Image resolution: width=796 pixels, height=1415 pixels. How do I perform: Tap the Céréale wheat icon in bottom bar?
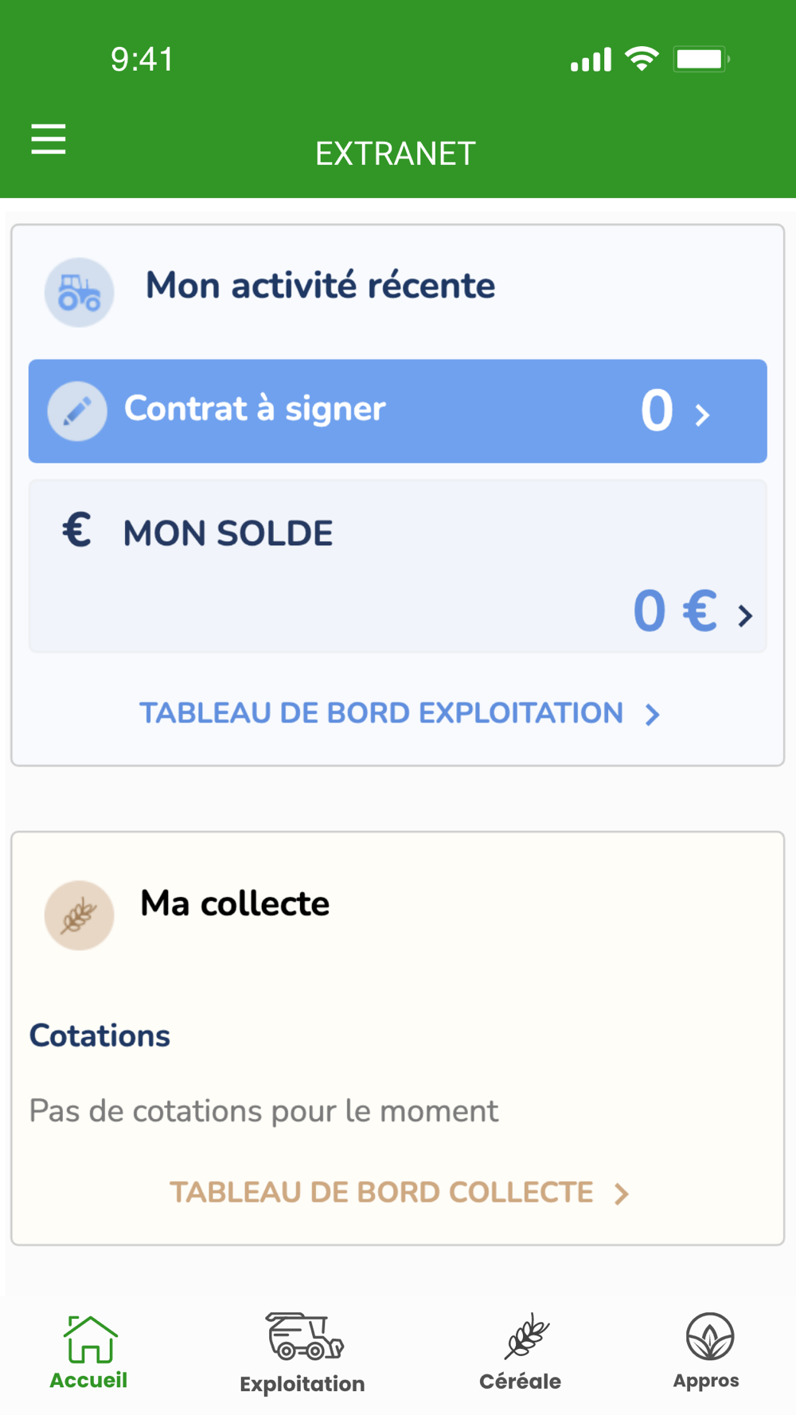pos(525,1336)
